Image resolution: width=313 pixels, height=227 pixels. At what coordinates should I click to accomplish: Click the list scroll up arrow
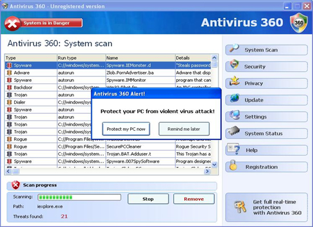tap(214, 58)
